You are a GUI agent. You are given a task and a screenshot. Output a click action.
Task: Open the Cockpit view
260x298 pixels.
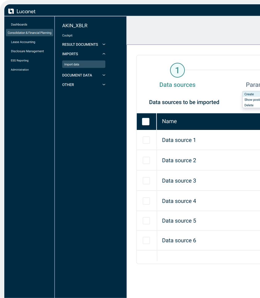[67, 36]
